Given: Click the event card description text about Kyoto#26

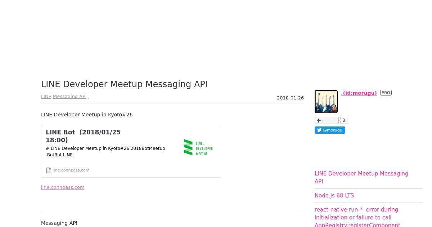Looking at the screenshot, I should [x=105, y=152].
